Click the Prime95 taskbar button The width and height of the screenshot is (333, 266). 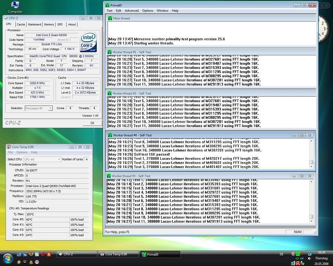tap(160, 254)
